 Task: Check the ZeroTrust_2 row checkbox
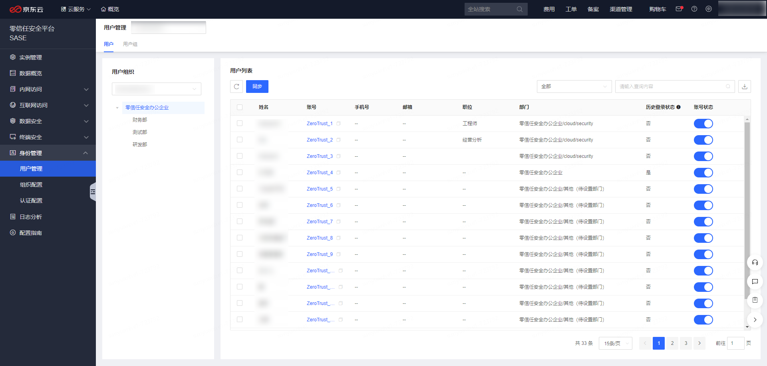click(x=240, y=140)
